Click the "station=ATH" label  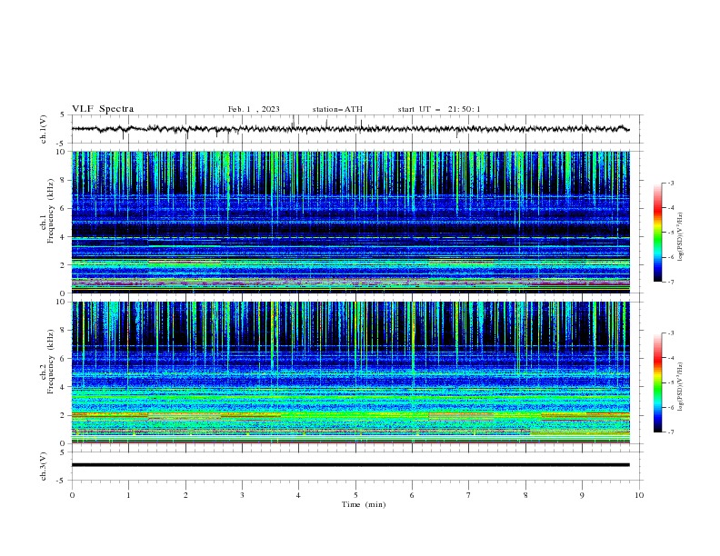coord(337,109)
